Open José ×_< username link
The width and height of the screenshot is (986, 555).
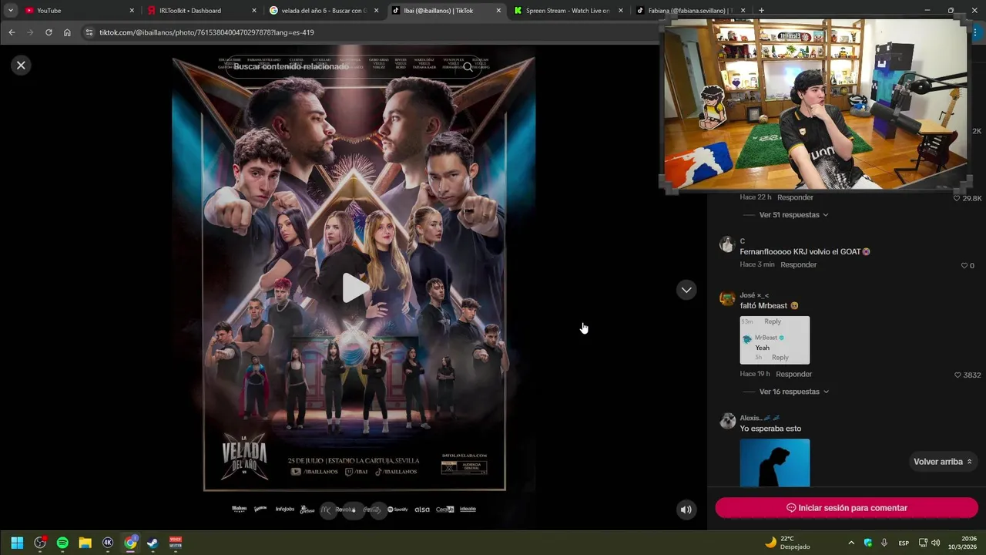pos(754,295)
